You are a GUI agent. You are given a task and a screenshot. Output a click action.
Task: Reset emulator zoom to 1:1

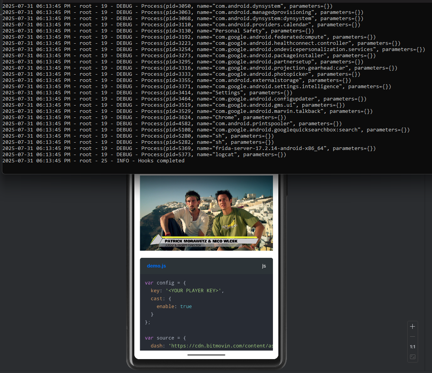click(x=412, y=347)
